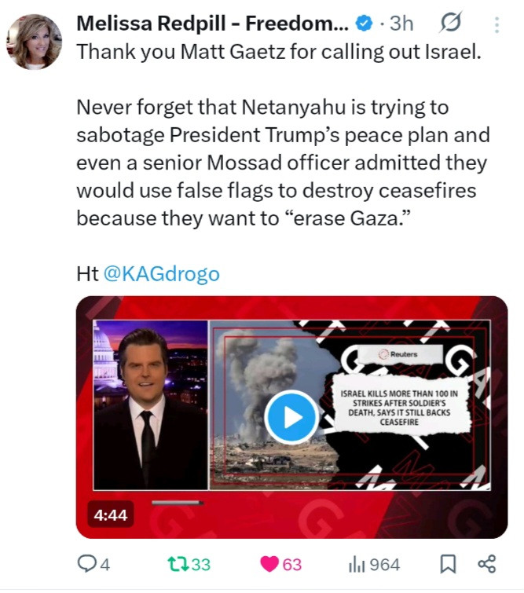Toggle the pink heart like button

tap(269, 564)
